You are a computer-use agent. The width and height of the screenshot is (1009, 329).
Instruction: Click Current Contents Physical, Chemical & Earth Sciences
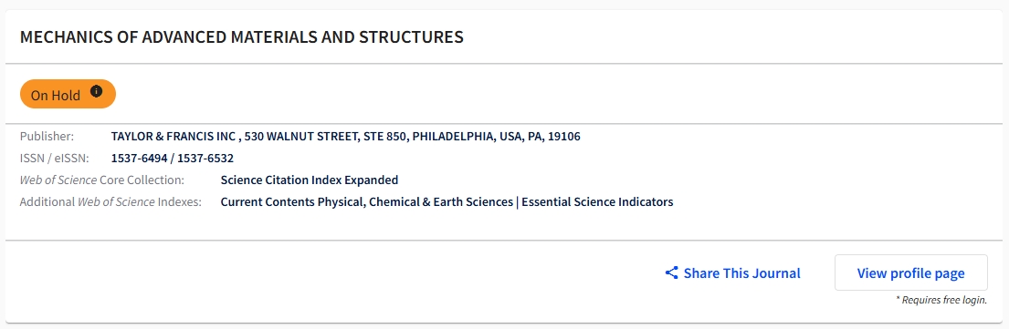367,201
